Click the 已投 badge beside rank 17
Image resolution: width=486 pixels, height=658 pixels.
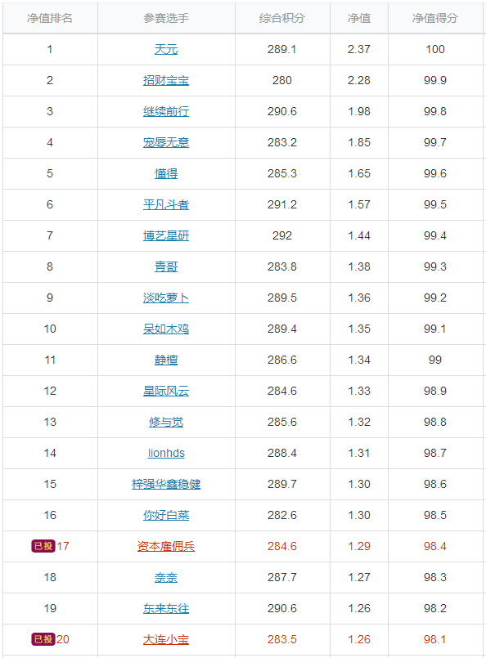(x=43, y=546)
